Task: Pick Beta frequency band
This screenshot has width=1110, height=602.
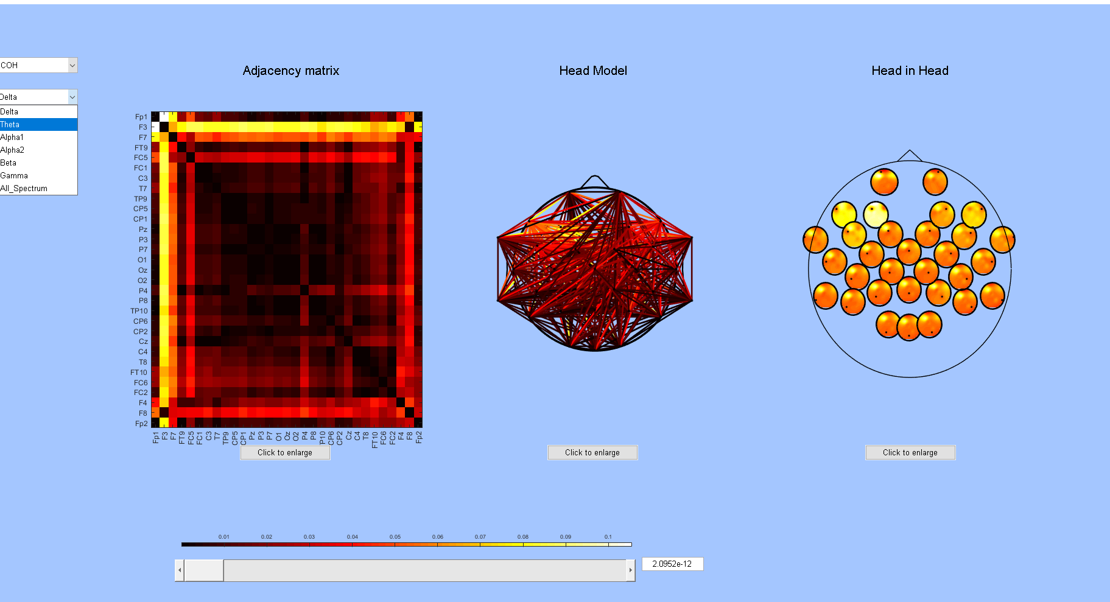Action: click(38, 163)
